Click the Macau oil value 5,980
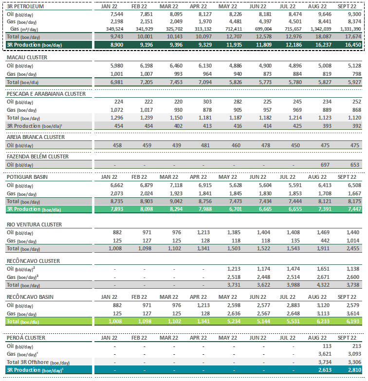 [117, 66]
